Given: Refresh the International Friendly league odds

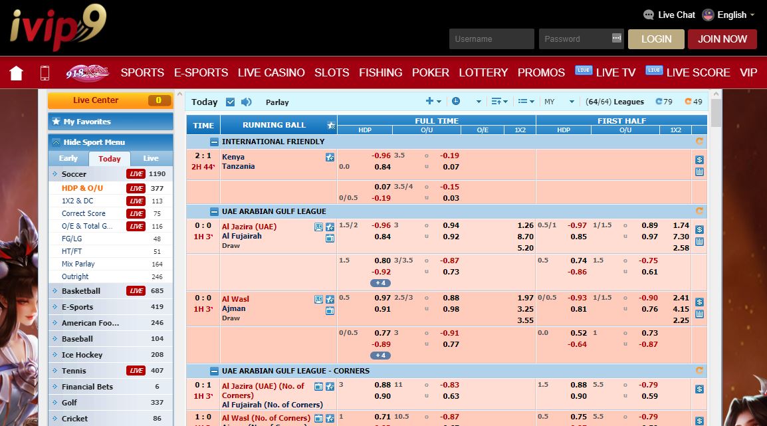Looking at the screenshot, I should pos(699,142).
